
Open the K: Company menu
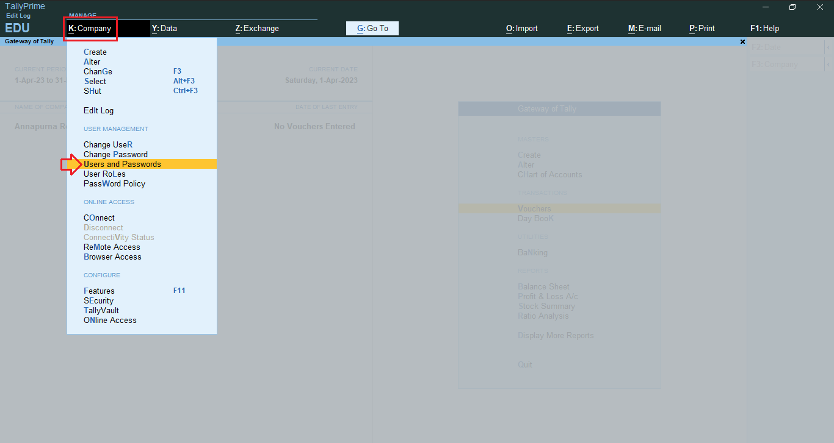click(90, 28)
